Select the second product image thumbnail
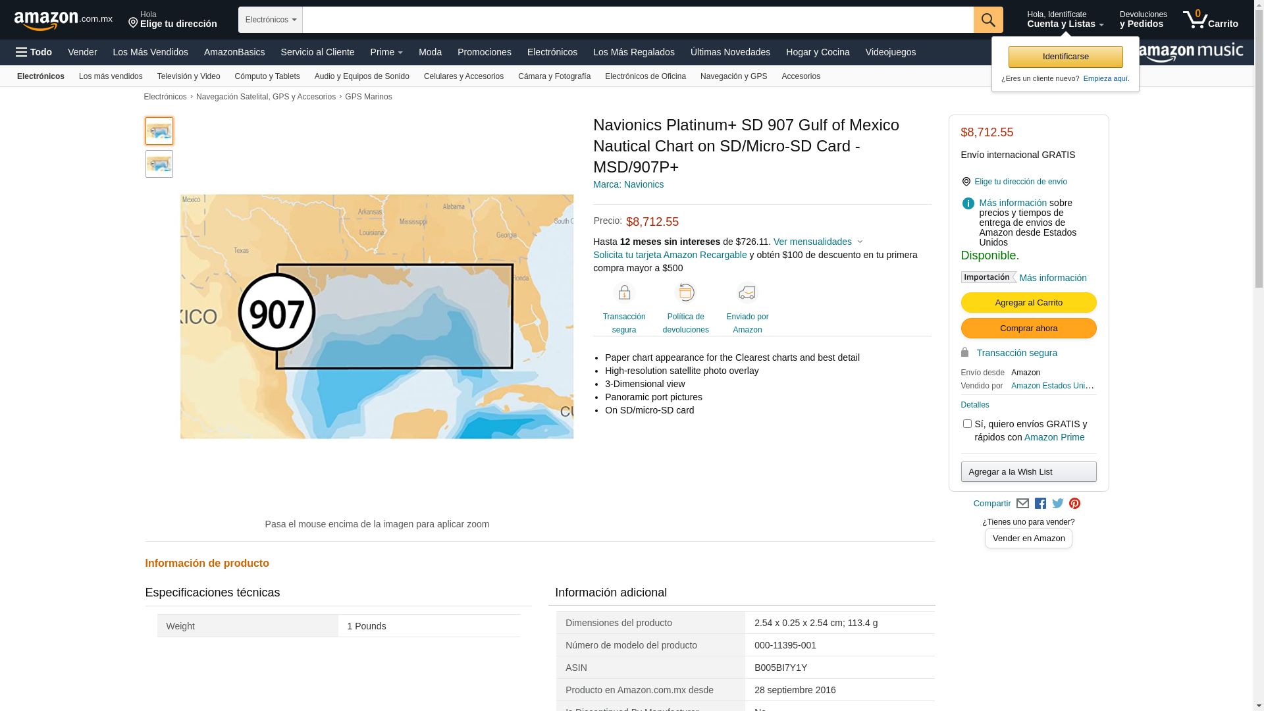1264x711 pixels. [x=159, y=164]
